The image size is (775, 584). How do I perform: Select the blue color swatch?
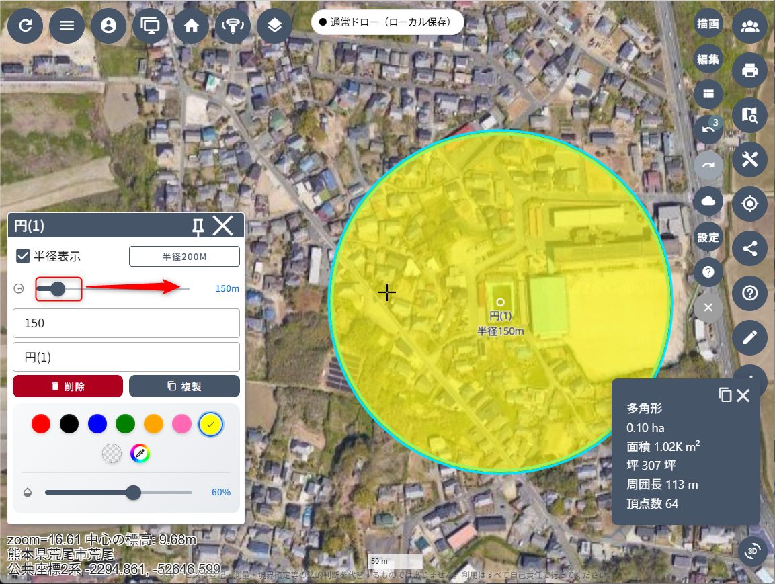click(97, 423)
